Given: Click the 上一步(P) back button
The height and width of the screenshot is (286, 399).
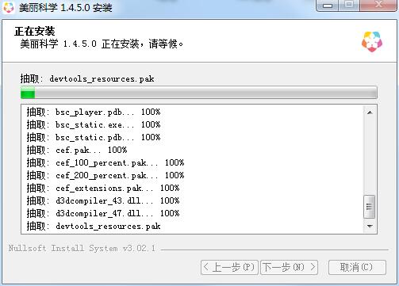Looking at the screenshot, I should 229,267.
